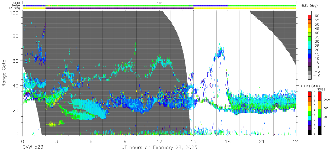Click the 'TX Freq' row label

(x=15, y=8)
